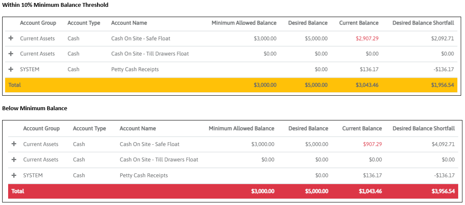The image size is (465, 205).
Task: Click the red $907.29 current balance
Action: tap(372, 144)
